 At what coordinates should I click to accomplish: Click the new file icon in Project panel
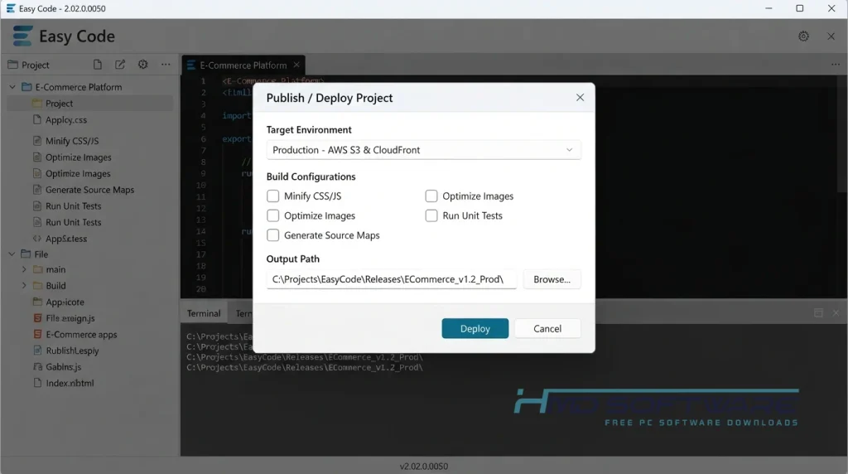(98, 65)
